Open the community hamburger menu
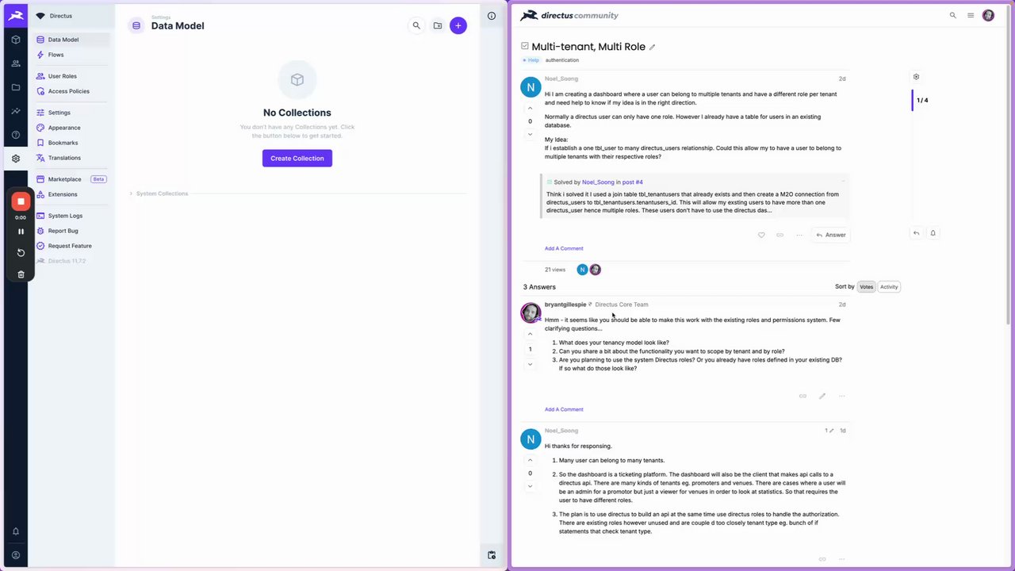1015x571 pixels. click(971, 15)
